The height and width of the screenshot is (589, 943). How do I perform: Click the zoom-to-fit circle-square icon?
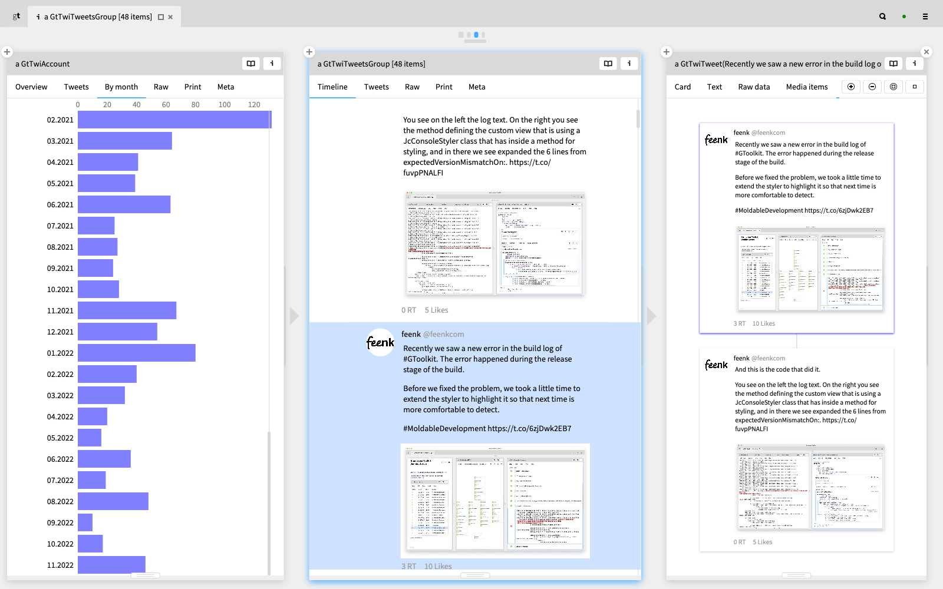(893, 87)
